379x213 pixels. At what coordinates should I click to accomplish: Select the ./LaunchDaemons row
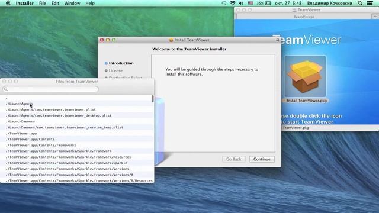pos(77,121)
